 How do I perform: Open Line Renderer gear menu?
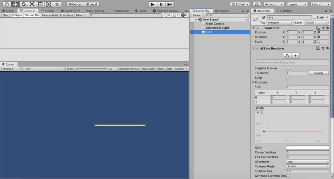pos(328,48)
